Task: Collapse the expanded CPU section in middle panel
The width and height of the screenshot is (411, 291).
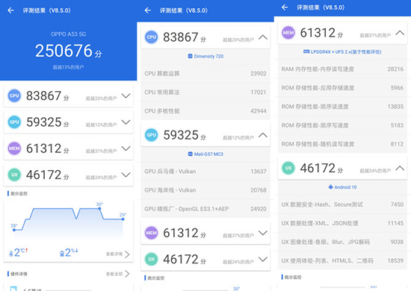Action: click(263, 37)
